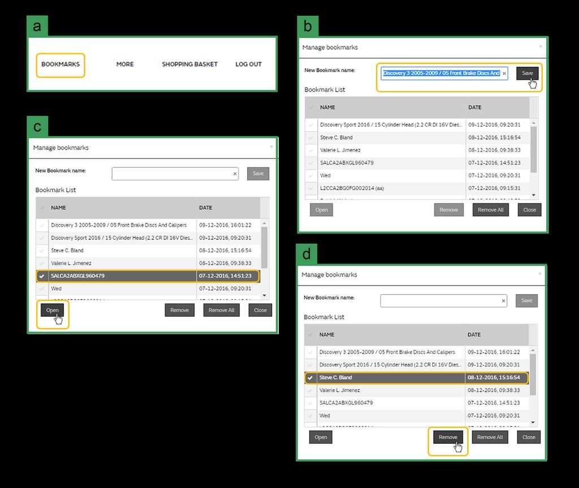The image size is (579, 488).
Task: Click LOG OUT in panel a
Action: click(249, 64)
